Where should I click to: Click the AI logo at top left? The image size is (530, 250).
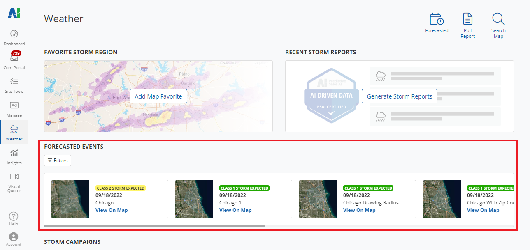pos(14,13)
